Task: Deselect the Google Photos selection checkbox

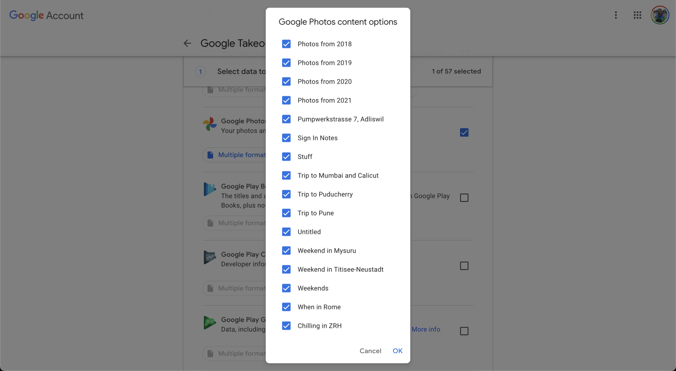Action: 464,132
